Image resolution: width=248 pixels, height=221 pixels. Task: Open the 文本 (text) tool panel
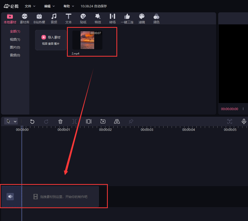coord(69,18)
